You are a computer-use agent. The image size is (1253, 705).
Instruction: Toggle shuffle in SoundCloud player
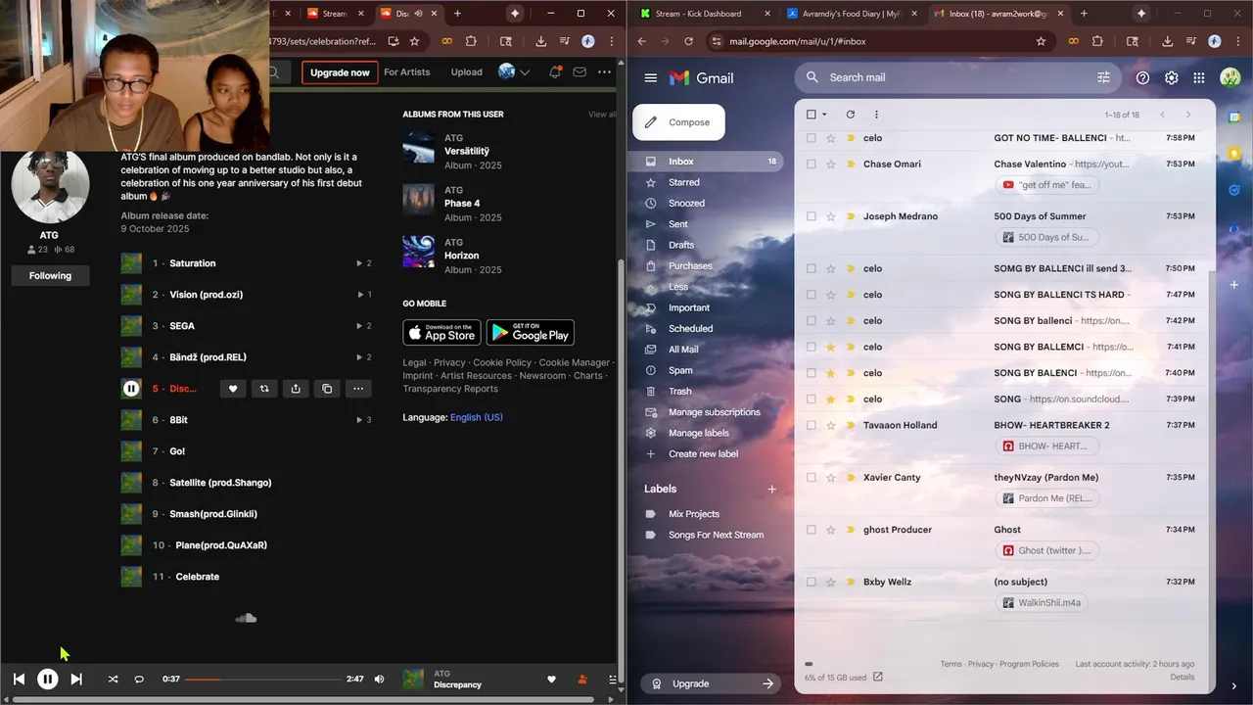pyautogui.click(x=113, y=679)
